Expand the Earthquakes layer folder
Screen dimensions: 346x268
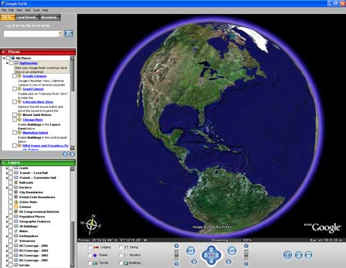tap(7, 236)
